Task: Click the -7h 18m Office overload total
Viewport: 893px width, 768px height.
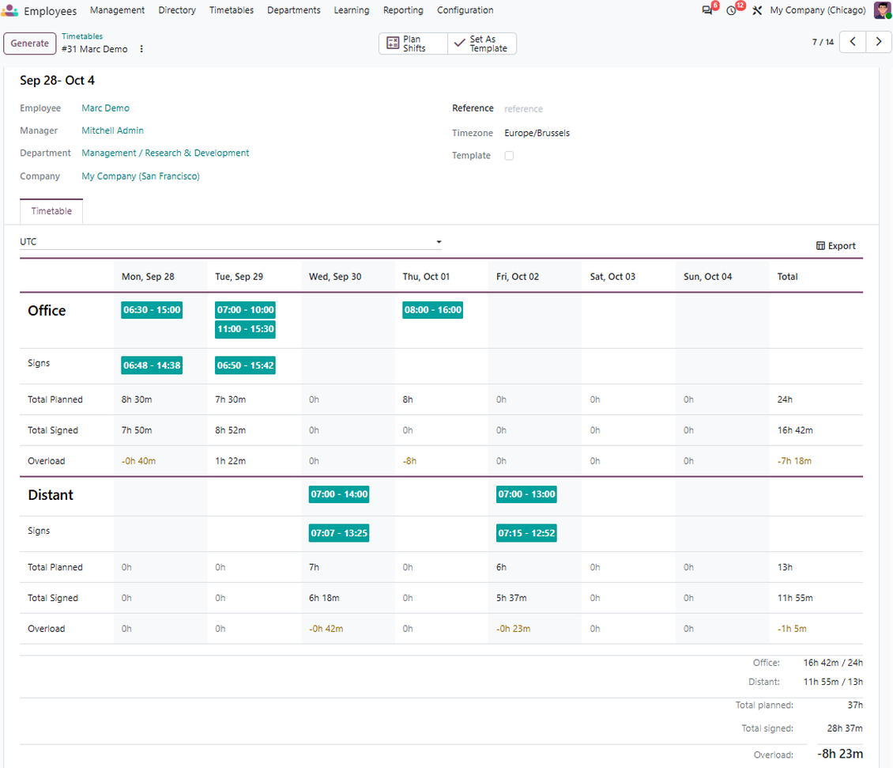Action: tap(794, 461)
